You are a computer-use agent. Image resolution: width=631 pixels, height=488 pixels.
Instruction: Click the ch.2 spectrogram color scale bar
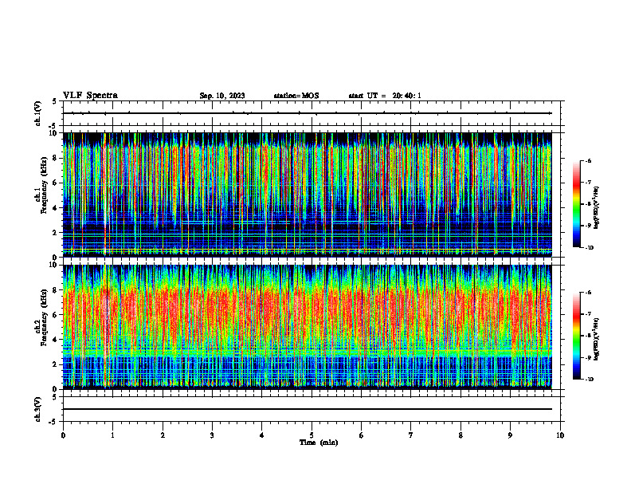click(x=577, y=336)
